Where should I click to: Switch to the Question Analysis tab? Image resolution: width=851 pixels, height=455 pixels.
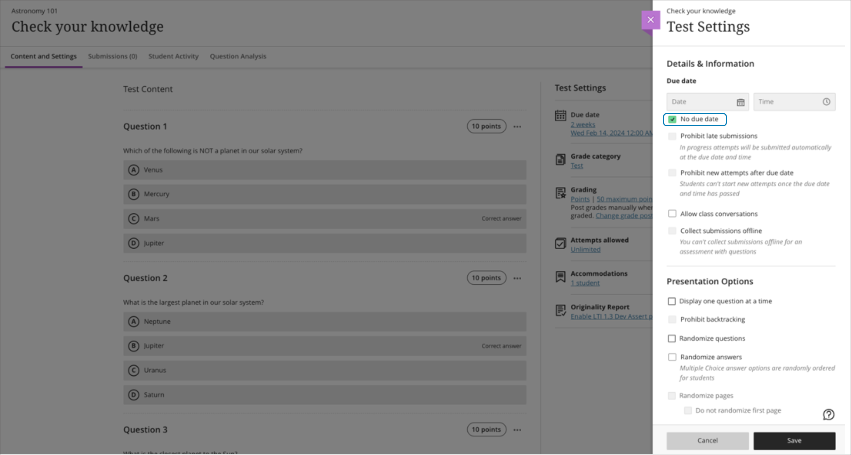238,56
